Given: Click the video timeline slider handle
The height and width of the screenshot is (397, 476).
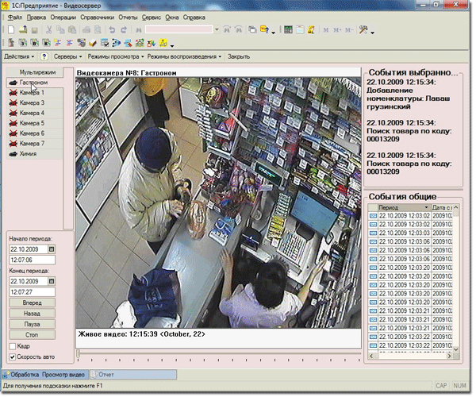Looking at the screenshot, I should (x=78, y=353).
